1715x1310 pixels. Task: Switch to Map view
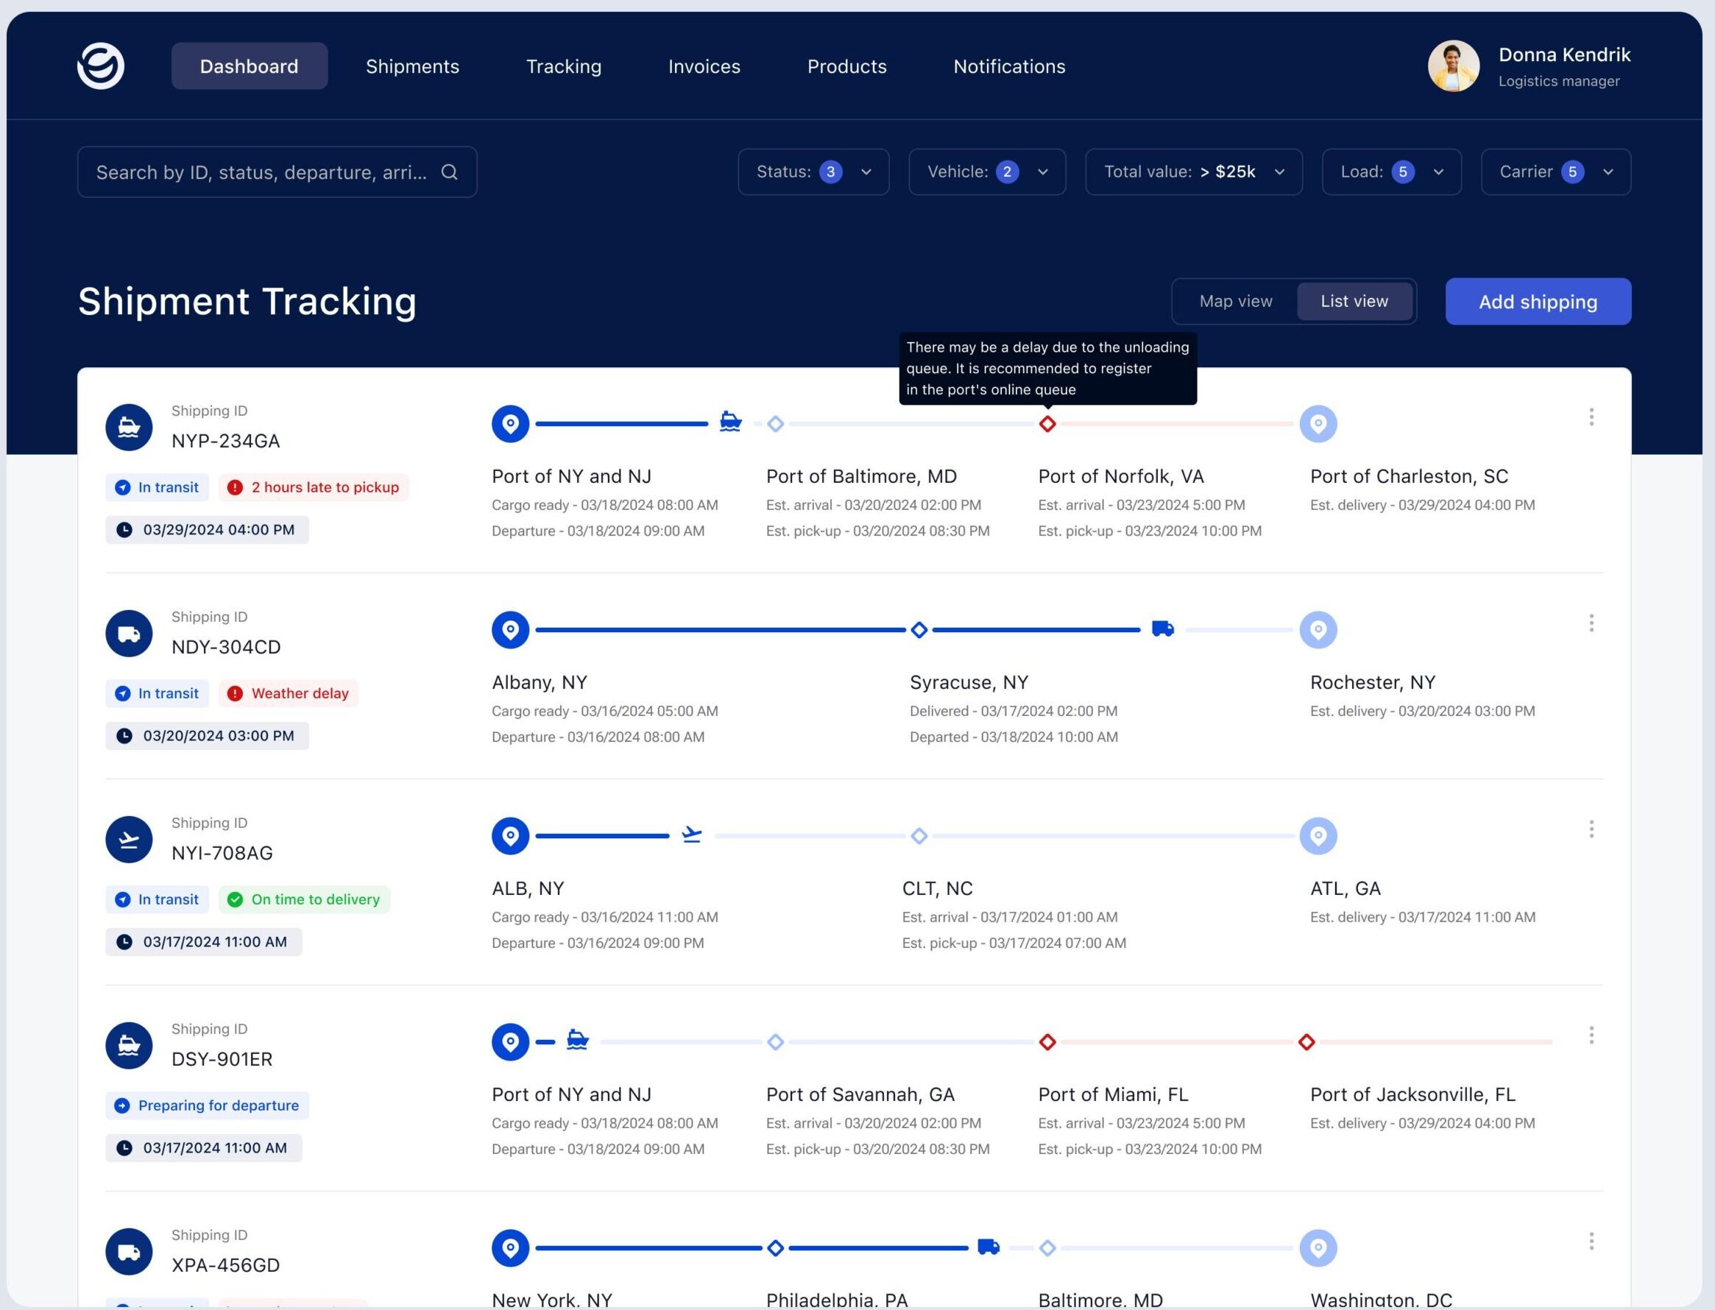pyautogui.click(x=1235, y=302)
